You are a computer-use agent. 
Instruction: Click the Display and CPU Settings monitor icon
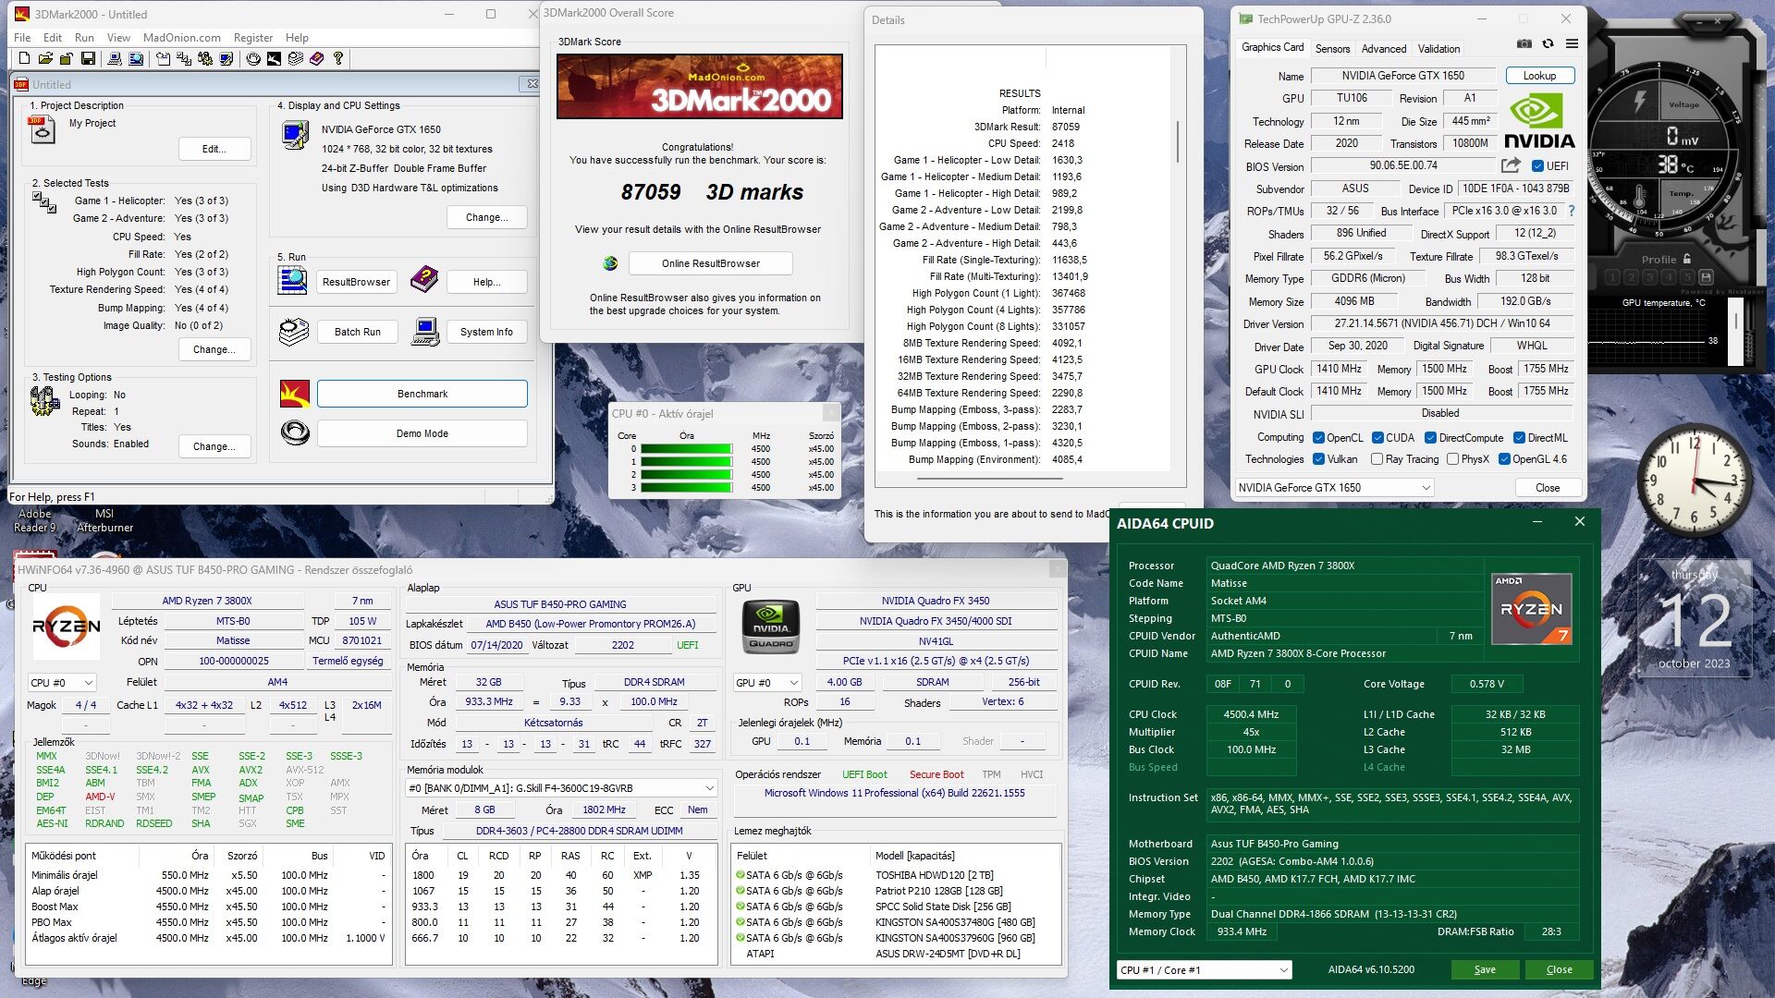(295, 135)
